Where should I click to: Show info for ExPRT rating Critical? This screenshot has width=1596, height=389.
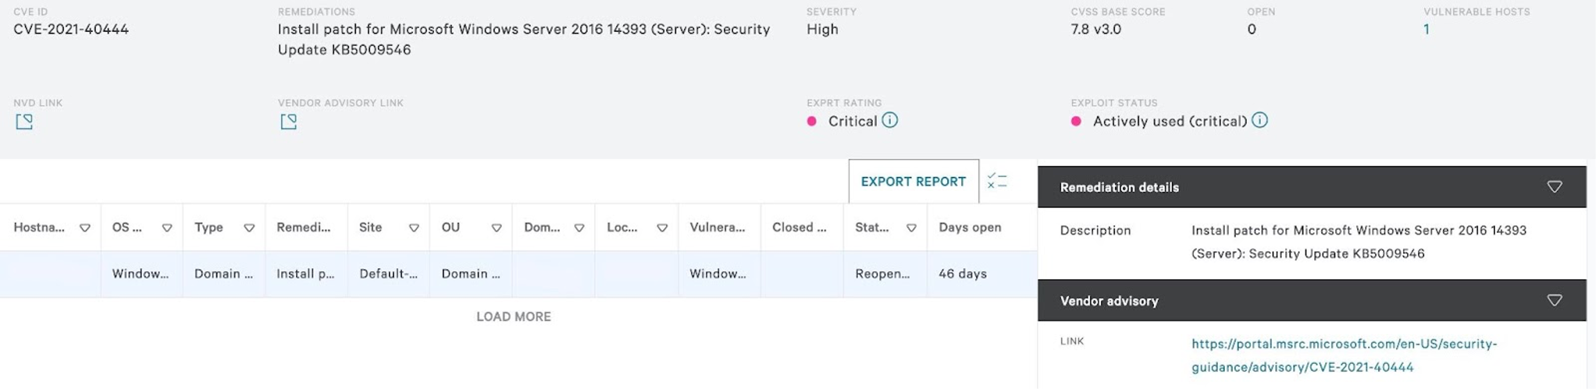click(890, 120)
